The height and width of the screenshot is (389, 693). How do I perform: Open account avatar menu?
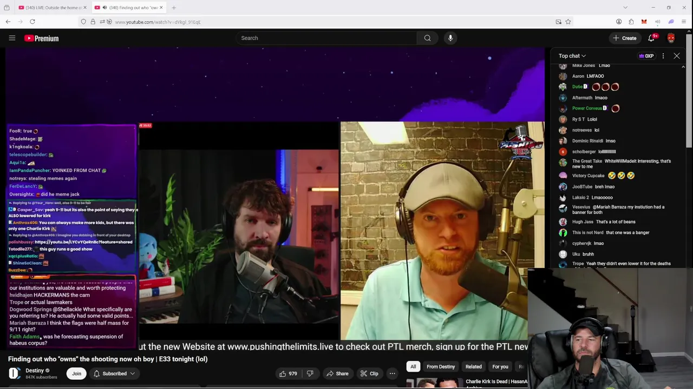[x=671, y=38]
